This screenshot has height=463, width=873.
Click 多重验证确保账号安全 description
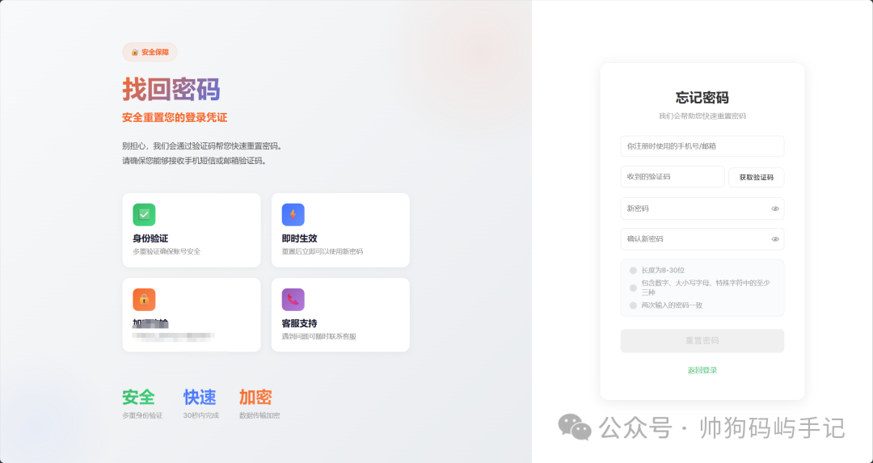[167, 251]
